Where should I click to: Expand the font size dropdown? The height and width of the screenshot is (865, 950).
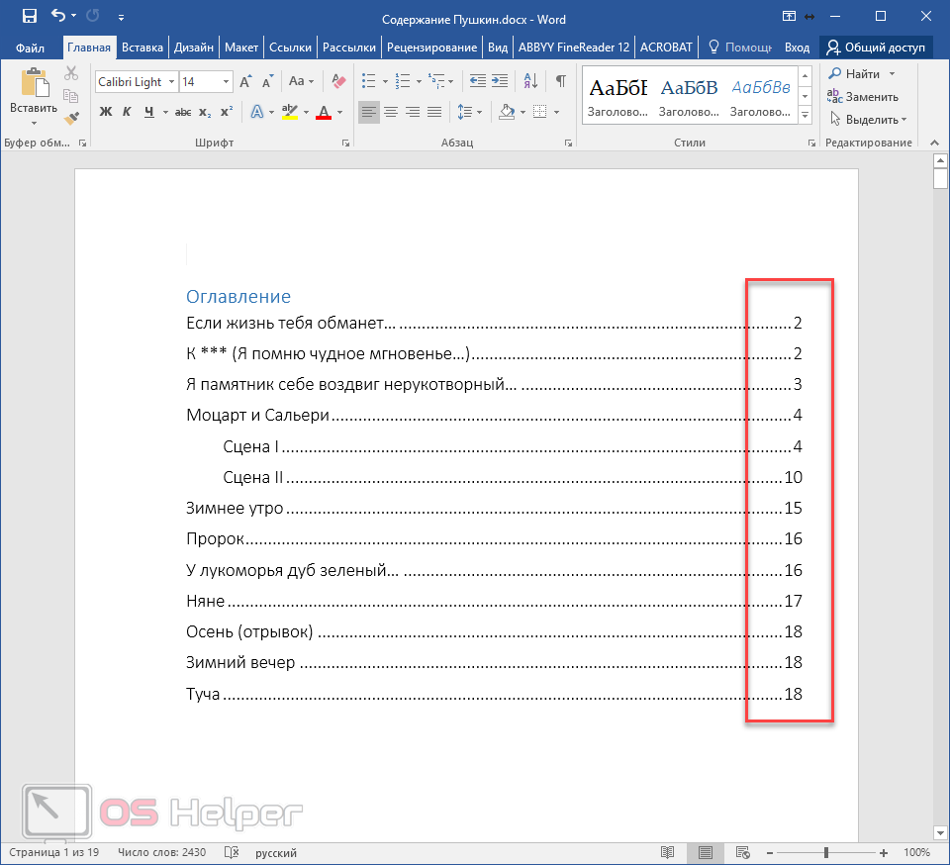click(x=227, y=82)
